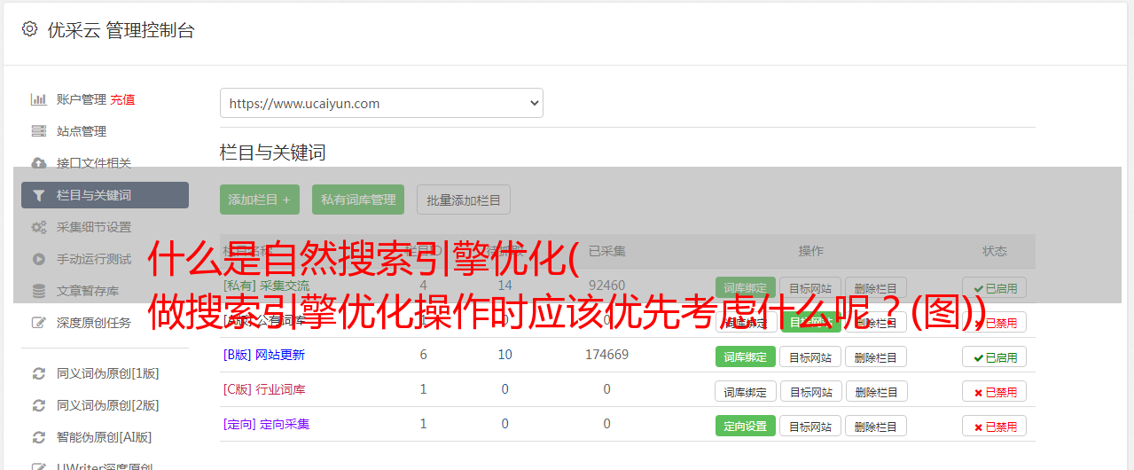Click 目标网站 in the 定向采集 row
The height and width of the screenshot is (470, 1134).
click(x=810, y=426)
